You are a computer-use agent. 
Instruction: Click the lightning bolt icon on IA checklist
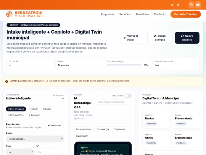[x=49, y=126]
